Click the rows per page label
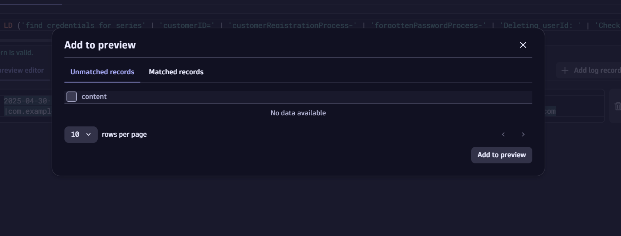Viewport: 621px width, 236px height. 124,135
